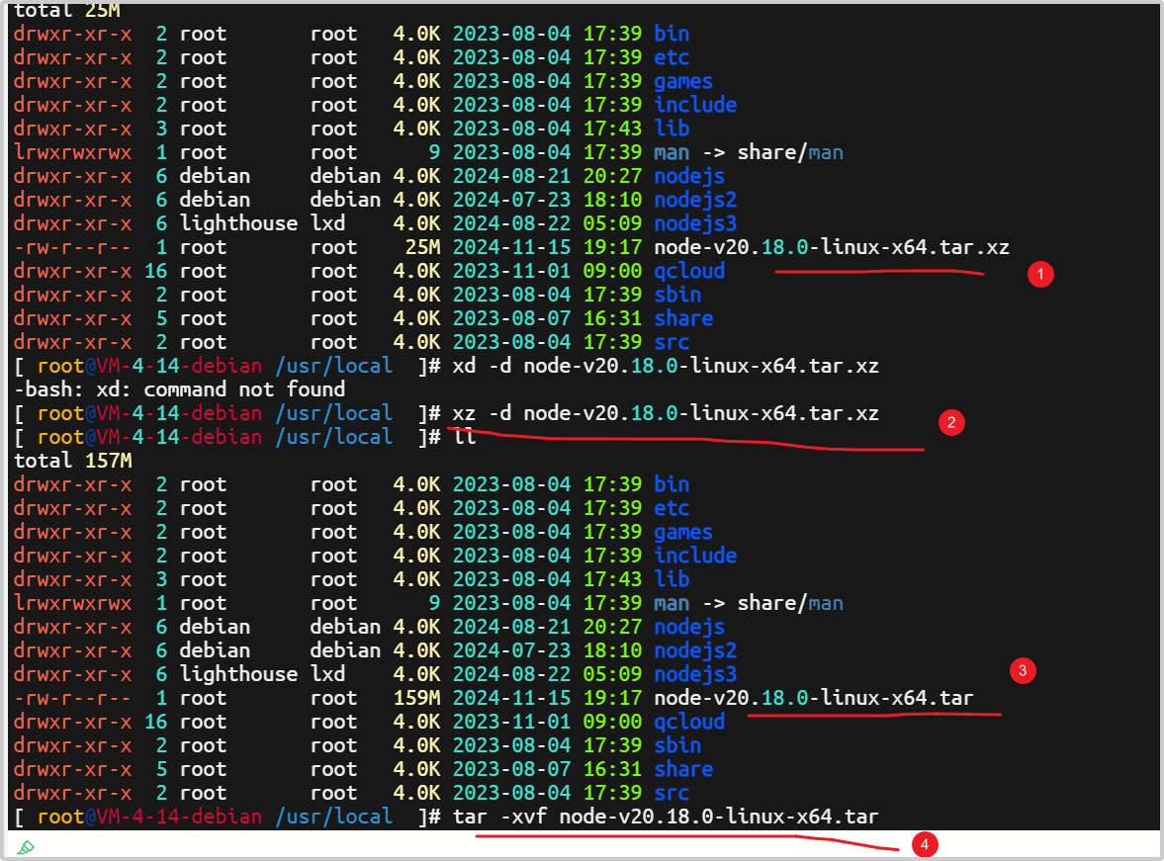The image size is (1164, 861).
Task: Click the 'include' directory in the first listing
Action: (694, 105)
